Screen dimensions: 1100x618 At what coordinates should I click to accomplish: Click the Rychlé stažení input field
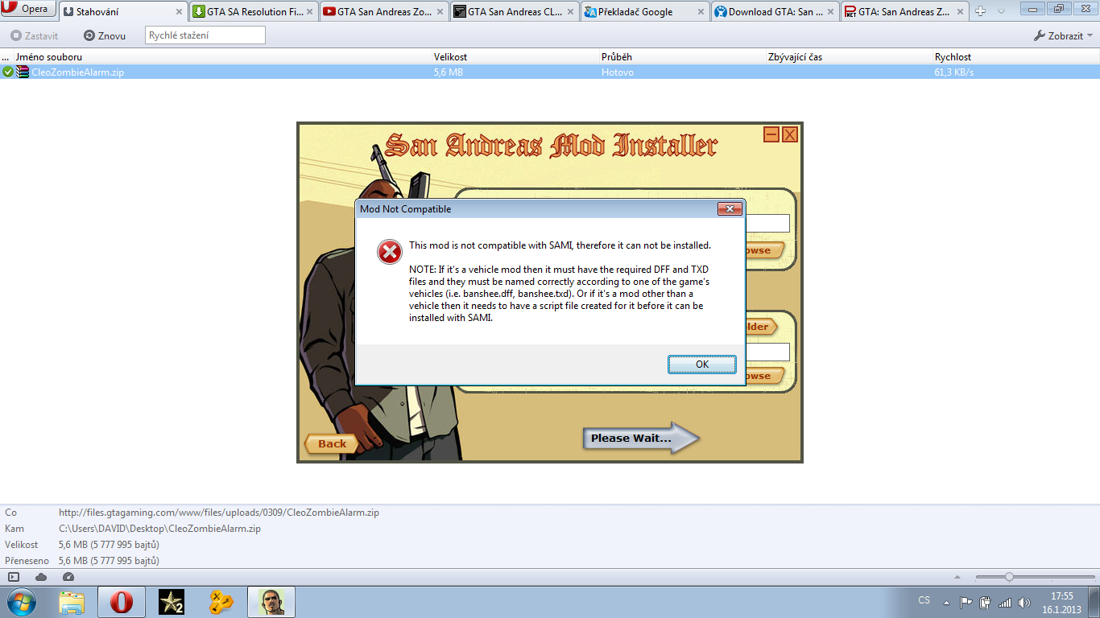pos(205,35)
